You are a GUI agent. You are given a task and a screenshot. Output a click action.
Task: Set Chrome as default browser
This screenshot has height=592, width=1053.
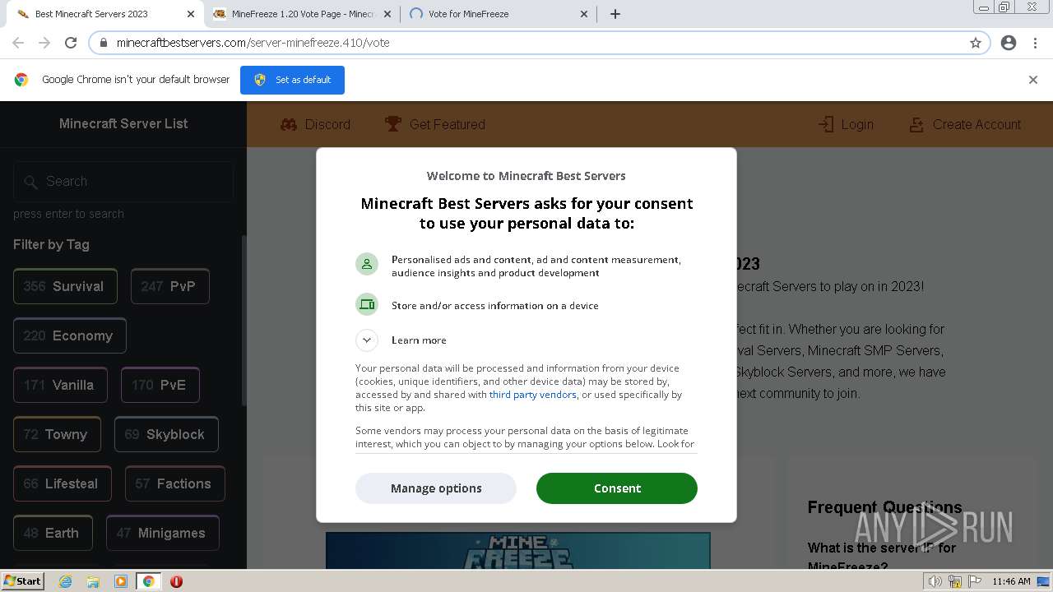pos(292,80)
